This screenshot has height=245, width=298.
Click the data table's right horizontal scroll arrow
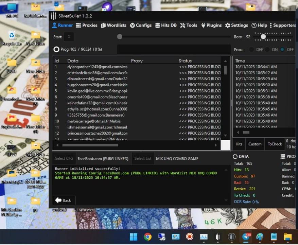coord(216,145)
